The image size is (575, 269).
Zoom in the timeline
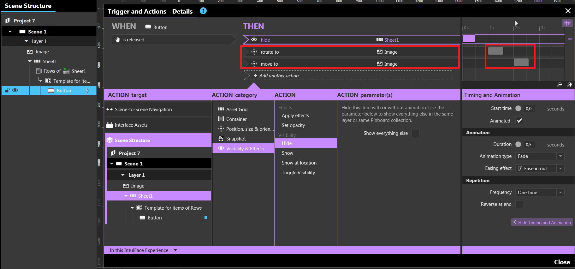[x=570, y=85]
